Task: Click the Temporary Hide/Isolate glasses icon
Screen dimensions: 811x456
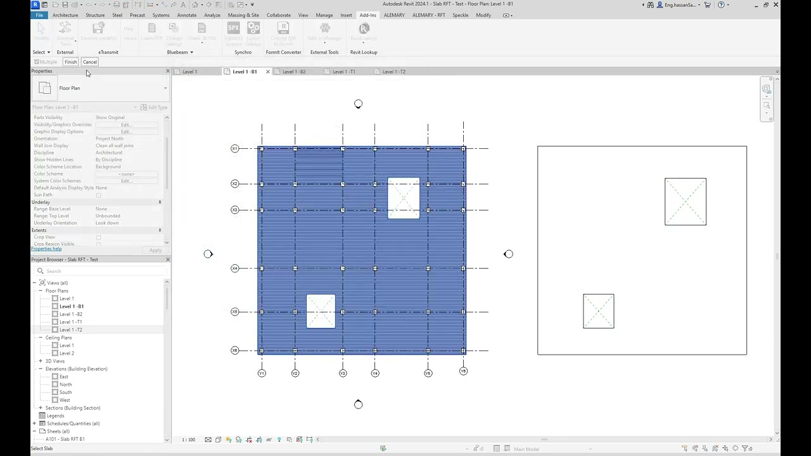Action: tap(269, 440)
